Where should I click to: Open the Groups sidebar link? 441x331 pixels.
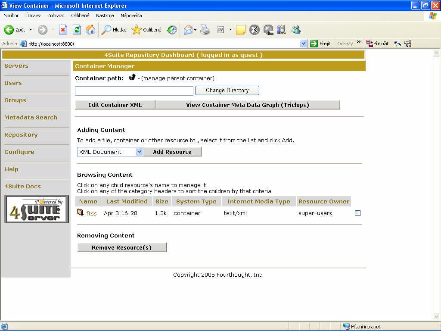pyautogui.click(x=15, y=100)
